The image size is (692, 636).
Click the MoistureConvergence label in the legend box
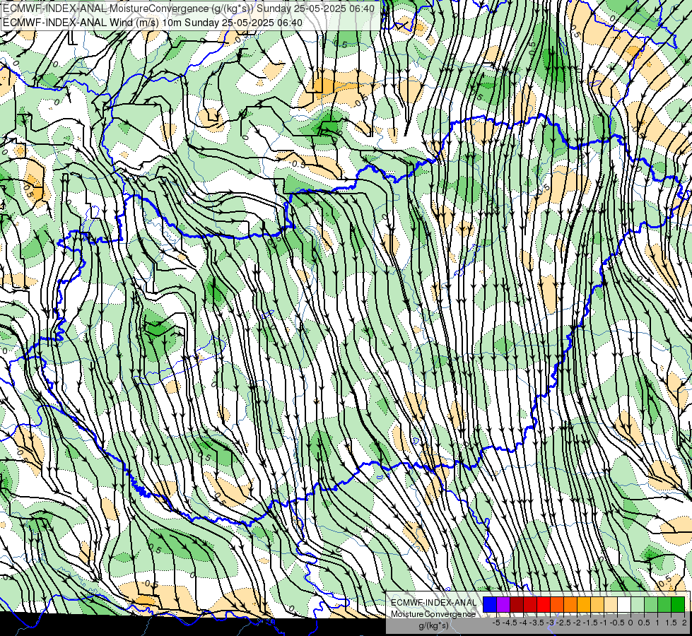[433, 614]
